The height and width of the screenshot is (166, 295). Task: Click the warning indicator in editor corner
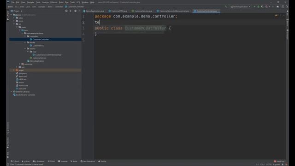(277, 15)
